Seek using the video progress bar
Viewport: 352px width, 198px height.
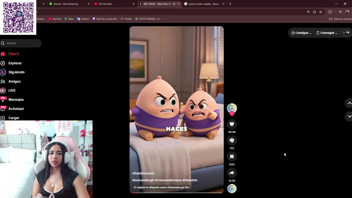177,193
